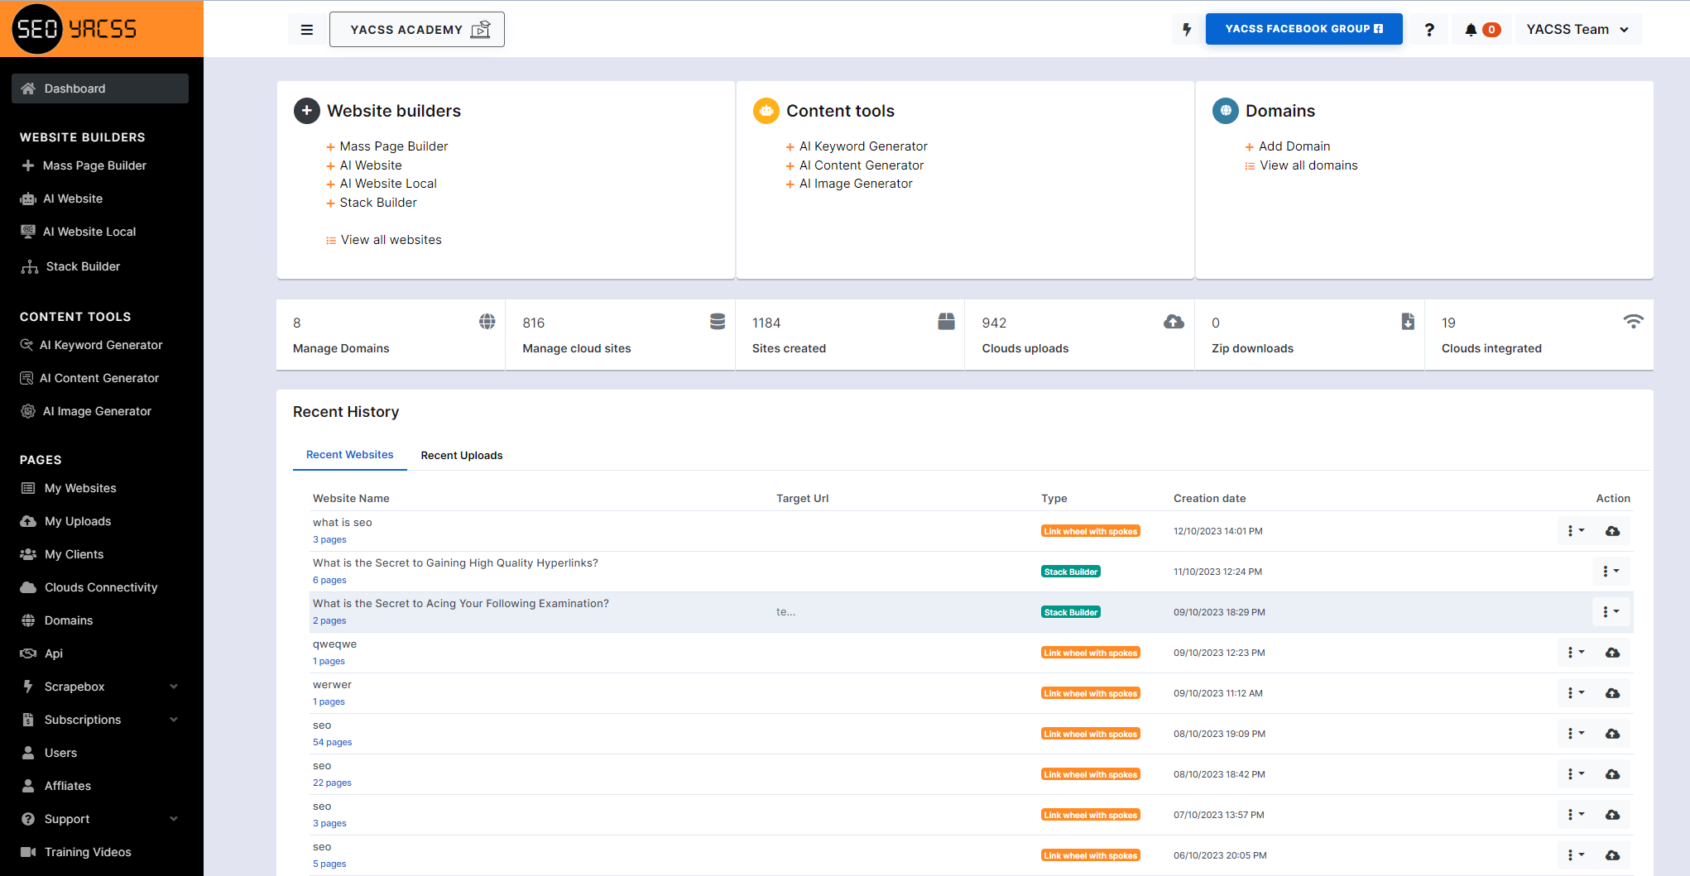Image resolution: width=1690 pixels, height=876 pixels.
Task: Click the wifi icon in Clouds integrated card
Action: (1633, 321)
